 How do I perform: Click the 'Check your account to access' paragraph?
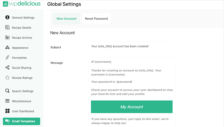[x=132, y=92]
